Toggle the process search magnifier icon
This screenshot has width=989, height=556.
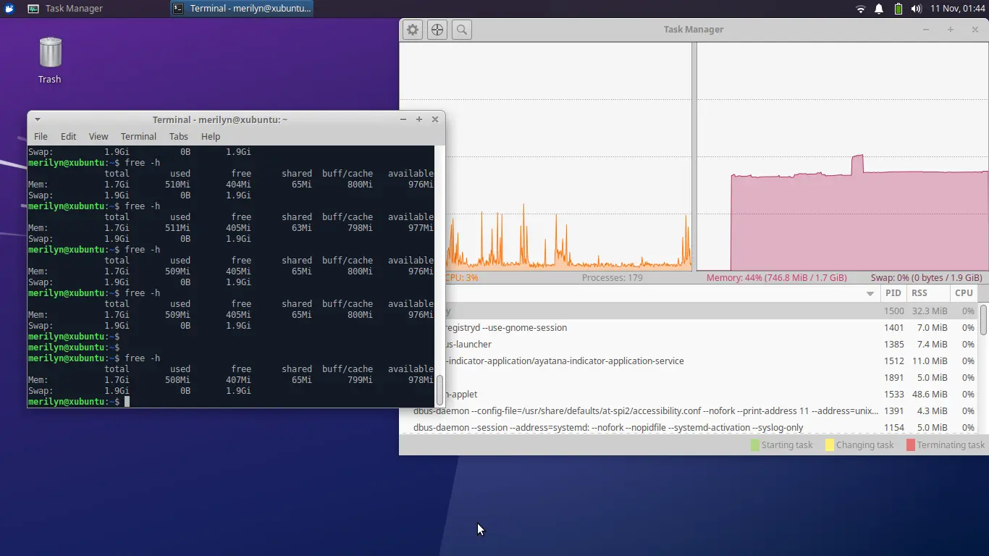click(462, 30)
